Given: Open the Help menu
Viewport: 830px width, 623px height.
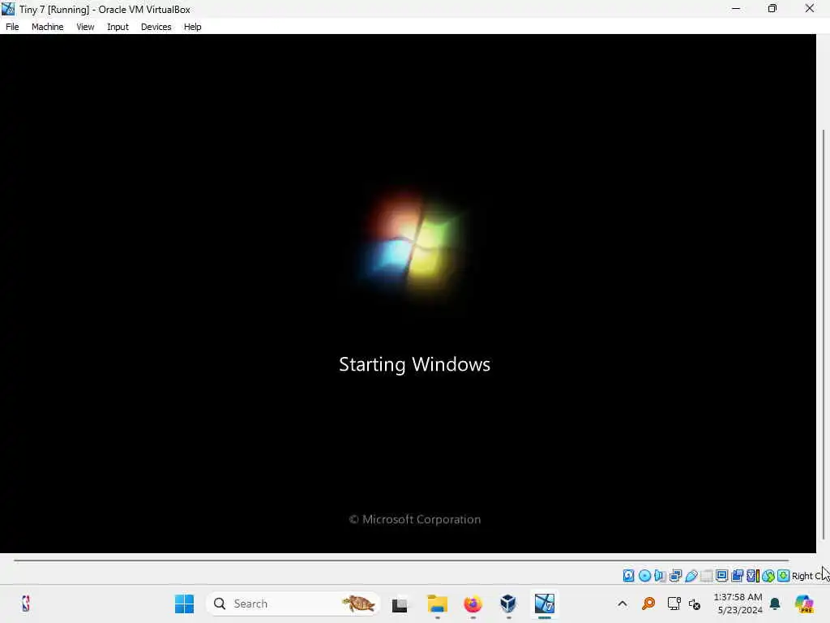Looking at the screenshot, I should click(193, 27).
